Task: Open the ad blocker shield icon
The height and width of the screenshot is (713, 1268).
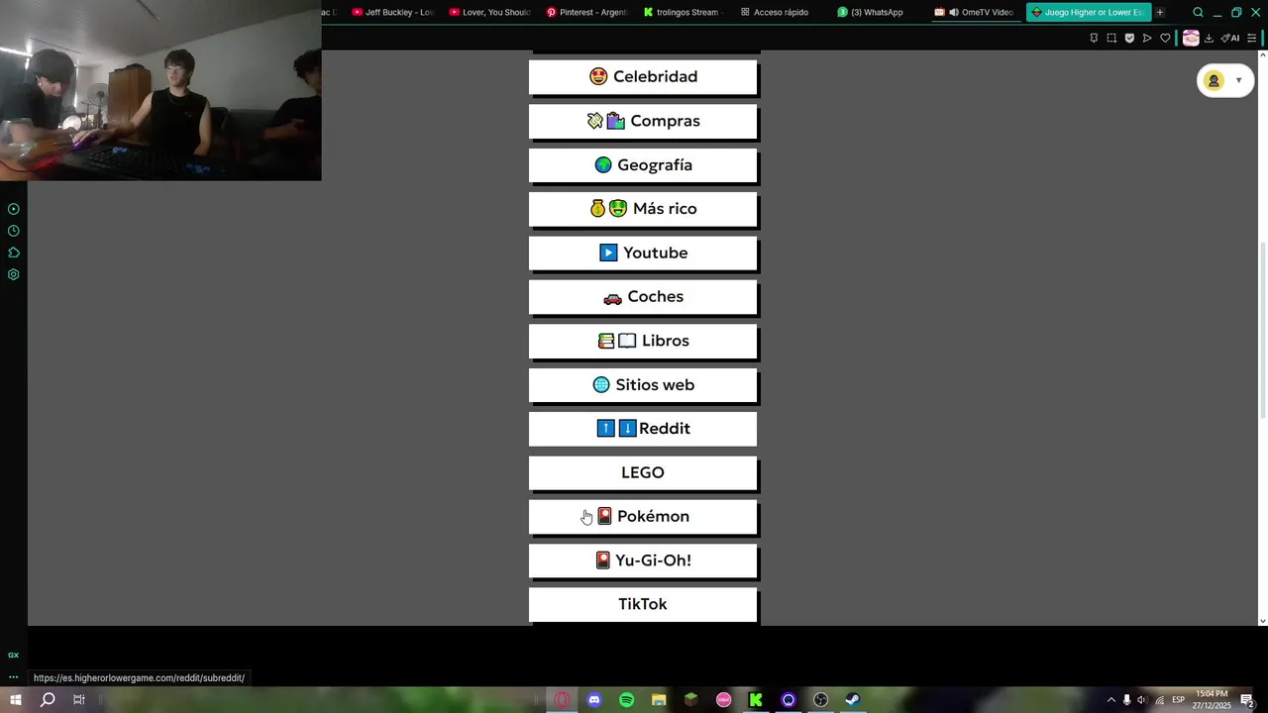Action: (x=1129, y=38)
